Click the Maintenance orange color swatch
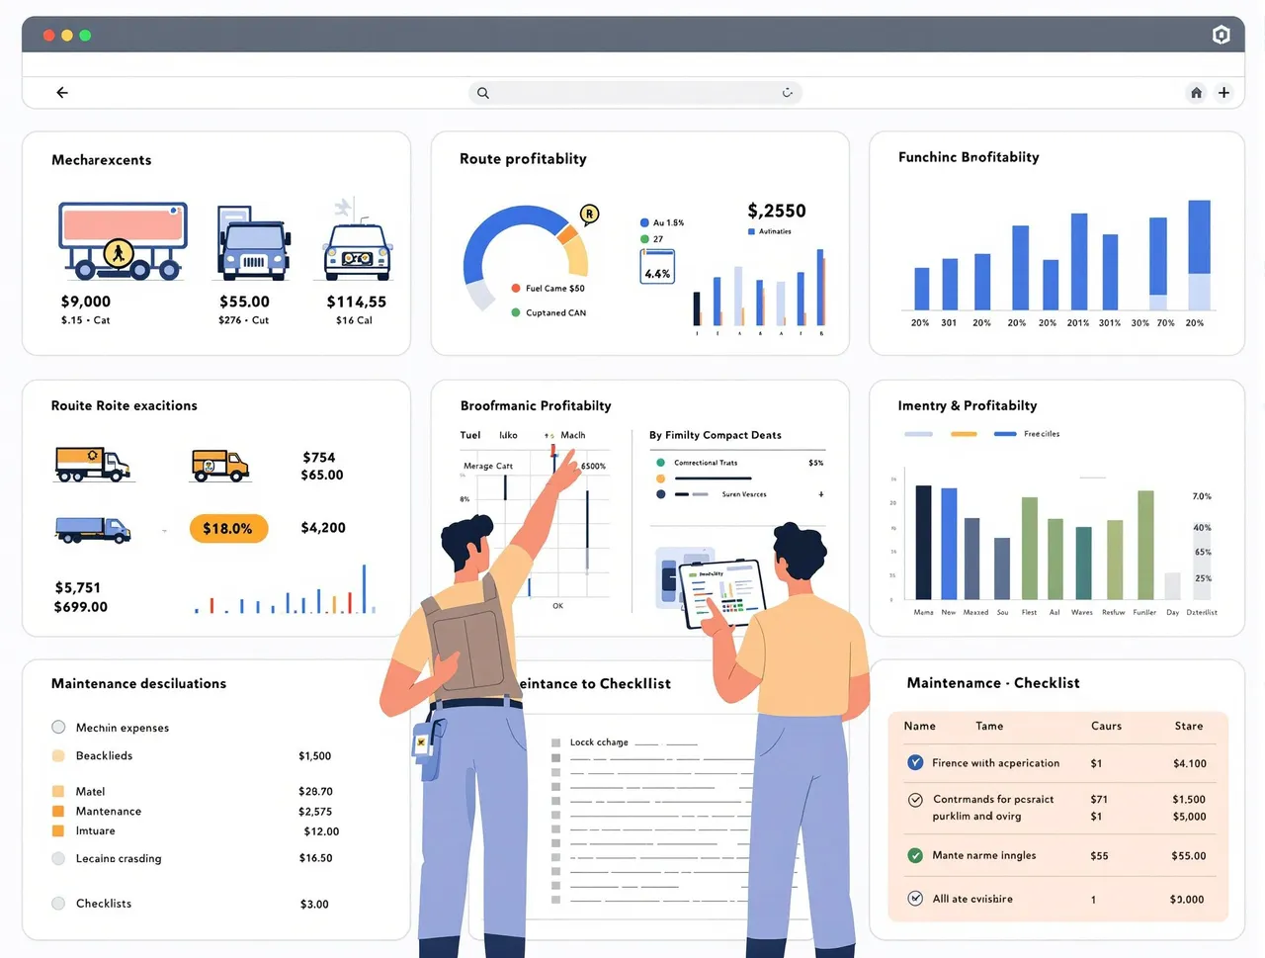Viewport: 1265px width, 958px height. click(x=58, y=812)
